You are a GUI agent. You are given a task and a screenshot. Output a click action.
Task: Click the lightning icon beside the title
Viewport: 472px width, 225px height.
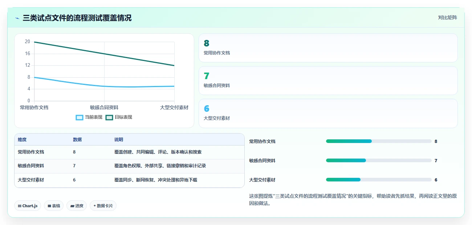pyautogui.click(x=17, y=18)
